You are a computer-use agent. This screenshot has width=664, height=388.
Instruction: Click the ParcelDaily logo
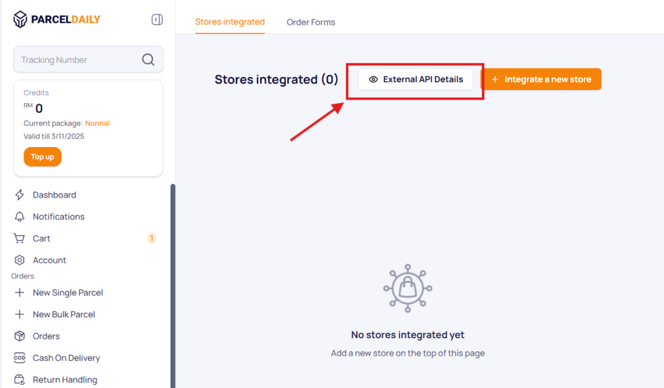click(x=57, y=19)
